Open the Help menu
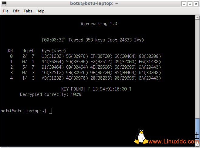This screenshot has width=200, height=148. (x=40, y=11)
